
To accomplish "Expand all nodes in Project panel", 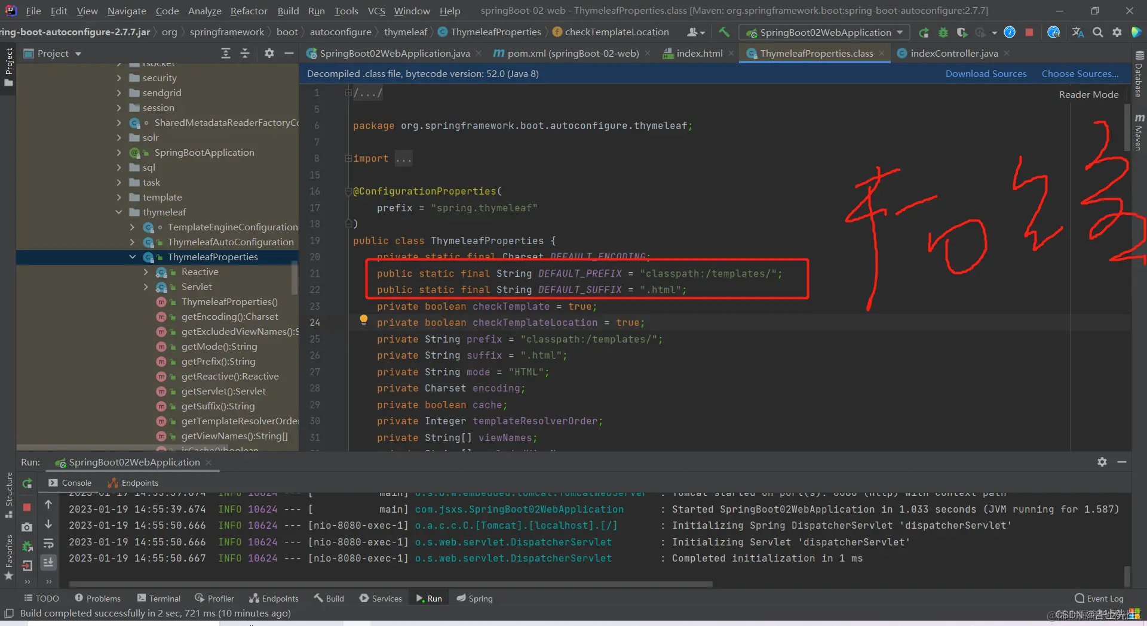I will click(226, 54).
